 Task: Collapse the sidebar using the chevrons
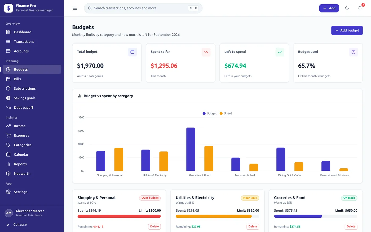click(x=8, y=225)
